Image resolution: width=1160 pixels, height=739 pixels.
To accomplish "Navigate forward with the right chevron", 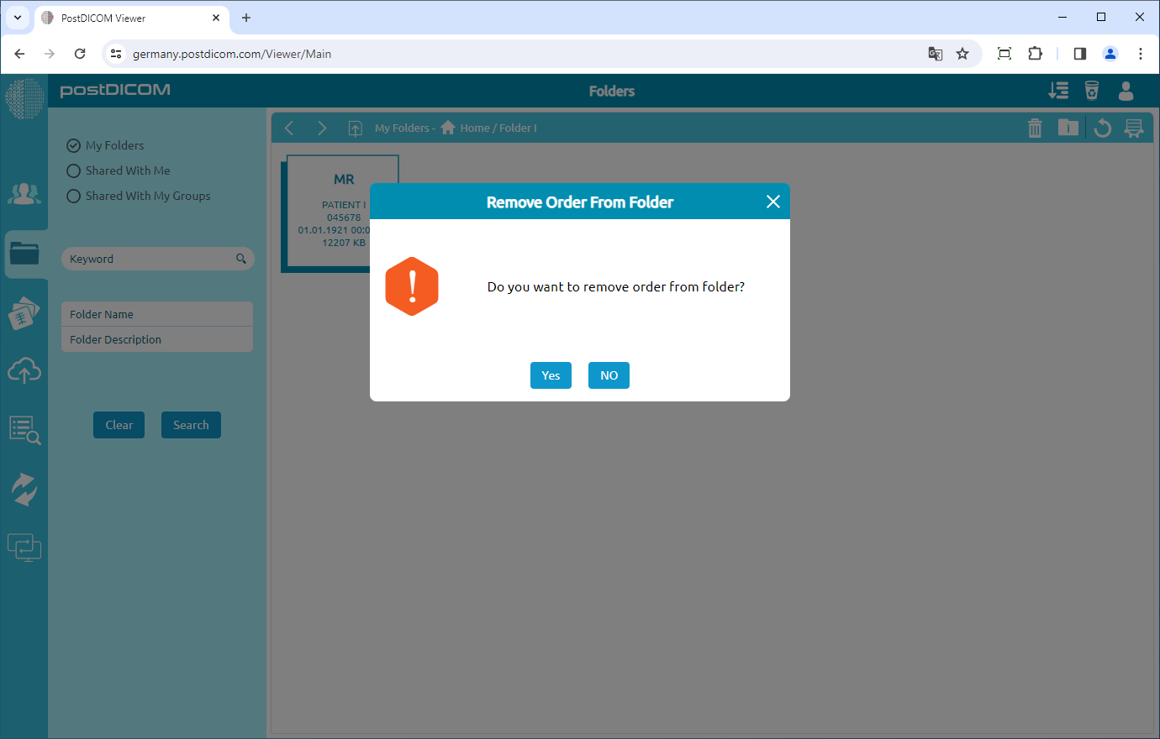I will pos(322,128).
